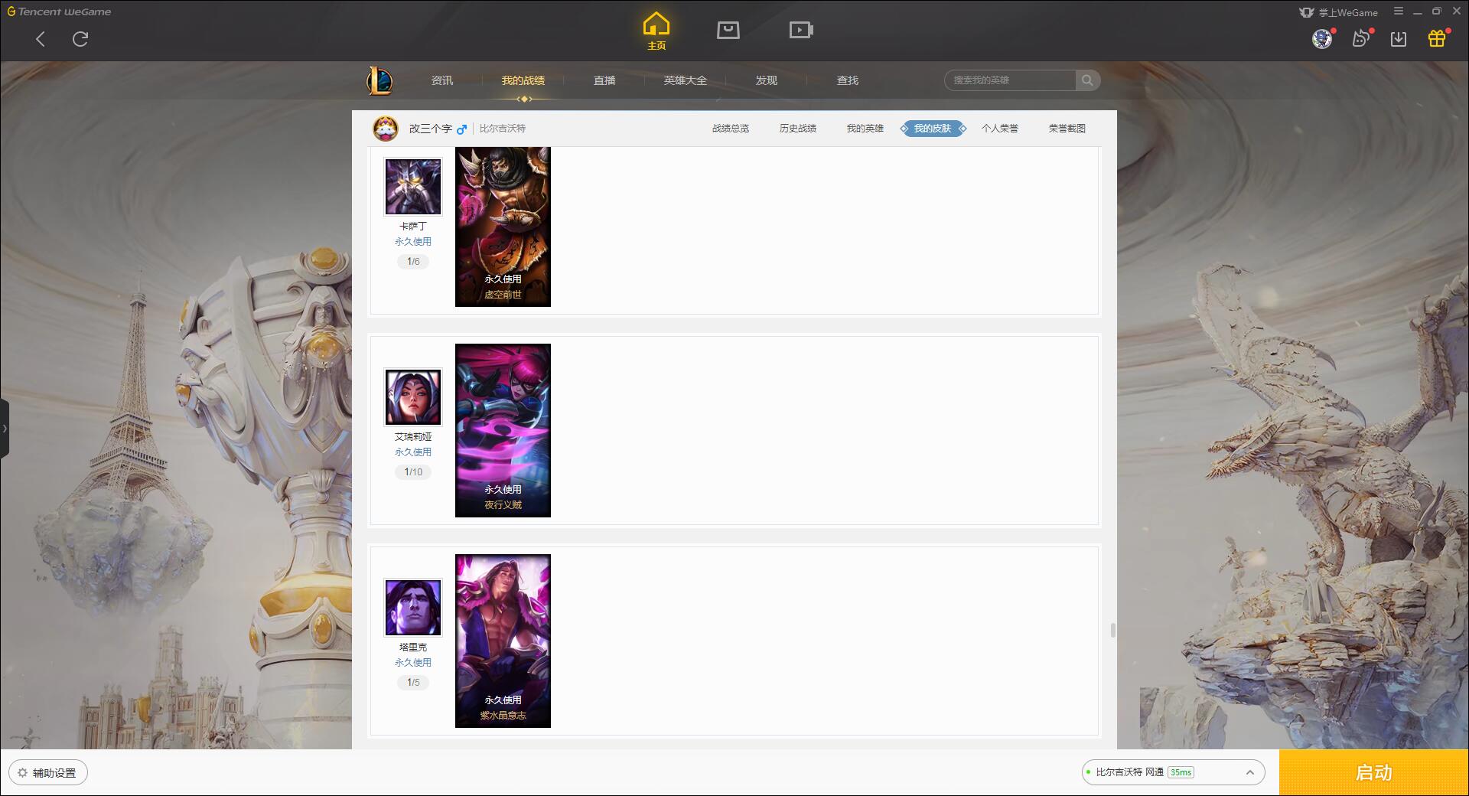
Task: Click the 启动 launch button
Action: [x=1374, y=773]
